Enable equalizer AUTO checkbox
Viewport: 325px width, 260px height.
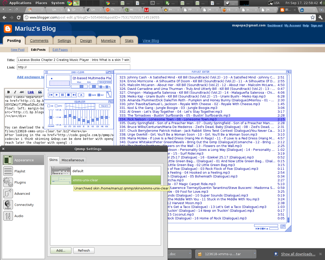point(59,106)
